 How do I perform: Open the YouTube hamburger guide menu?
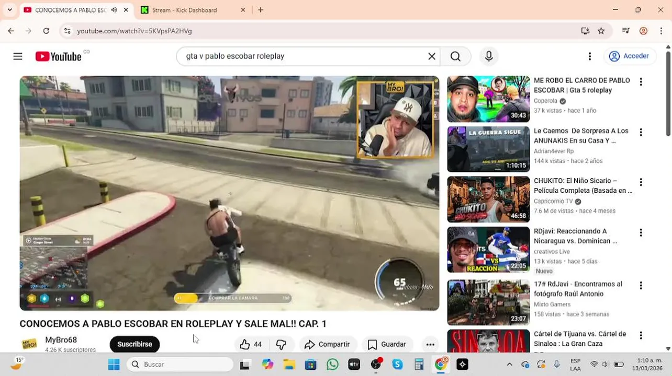(x=18, y=56)
